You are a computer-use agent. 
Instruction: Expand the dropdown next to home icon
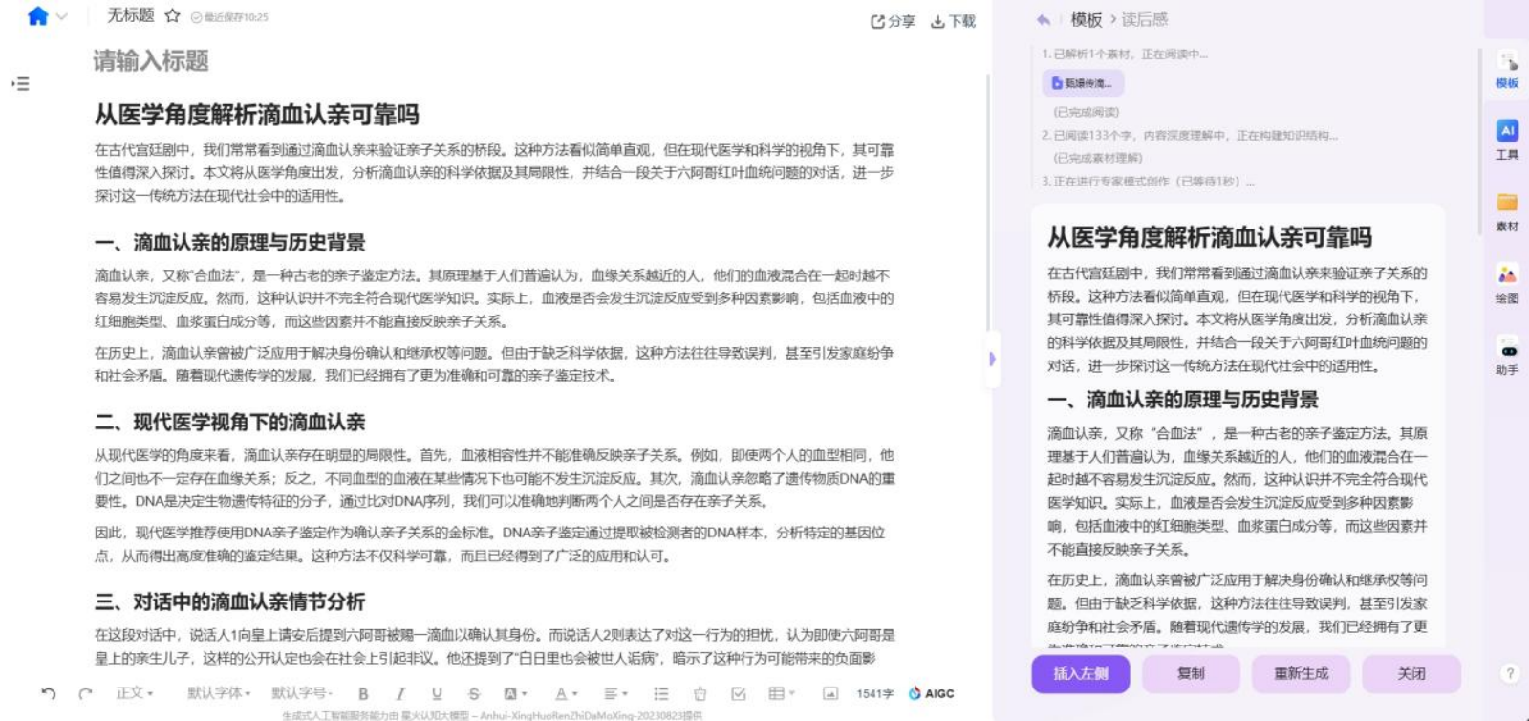[x=62, y=16]
